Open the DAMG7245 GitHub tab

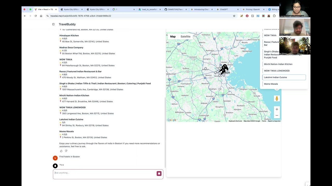176,9
